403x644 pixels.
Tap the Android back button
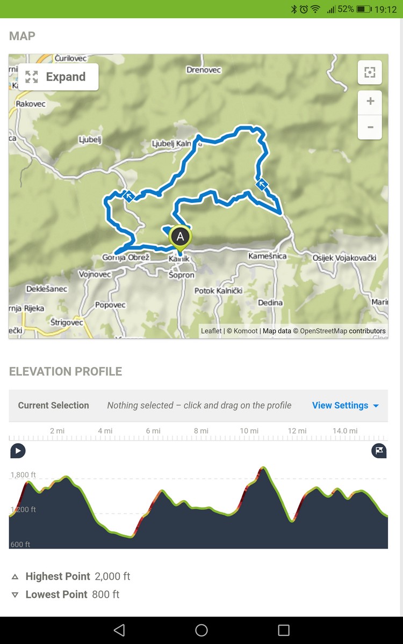(119, 630)
